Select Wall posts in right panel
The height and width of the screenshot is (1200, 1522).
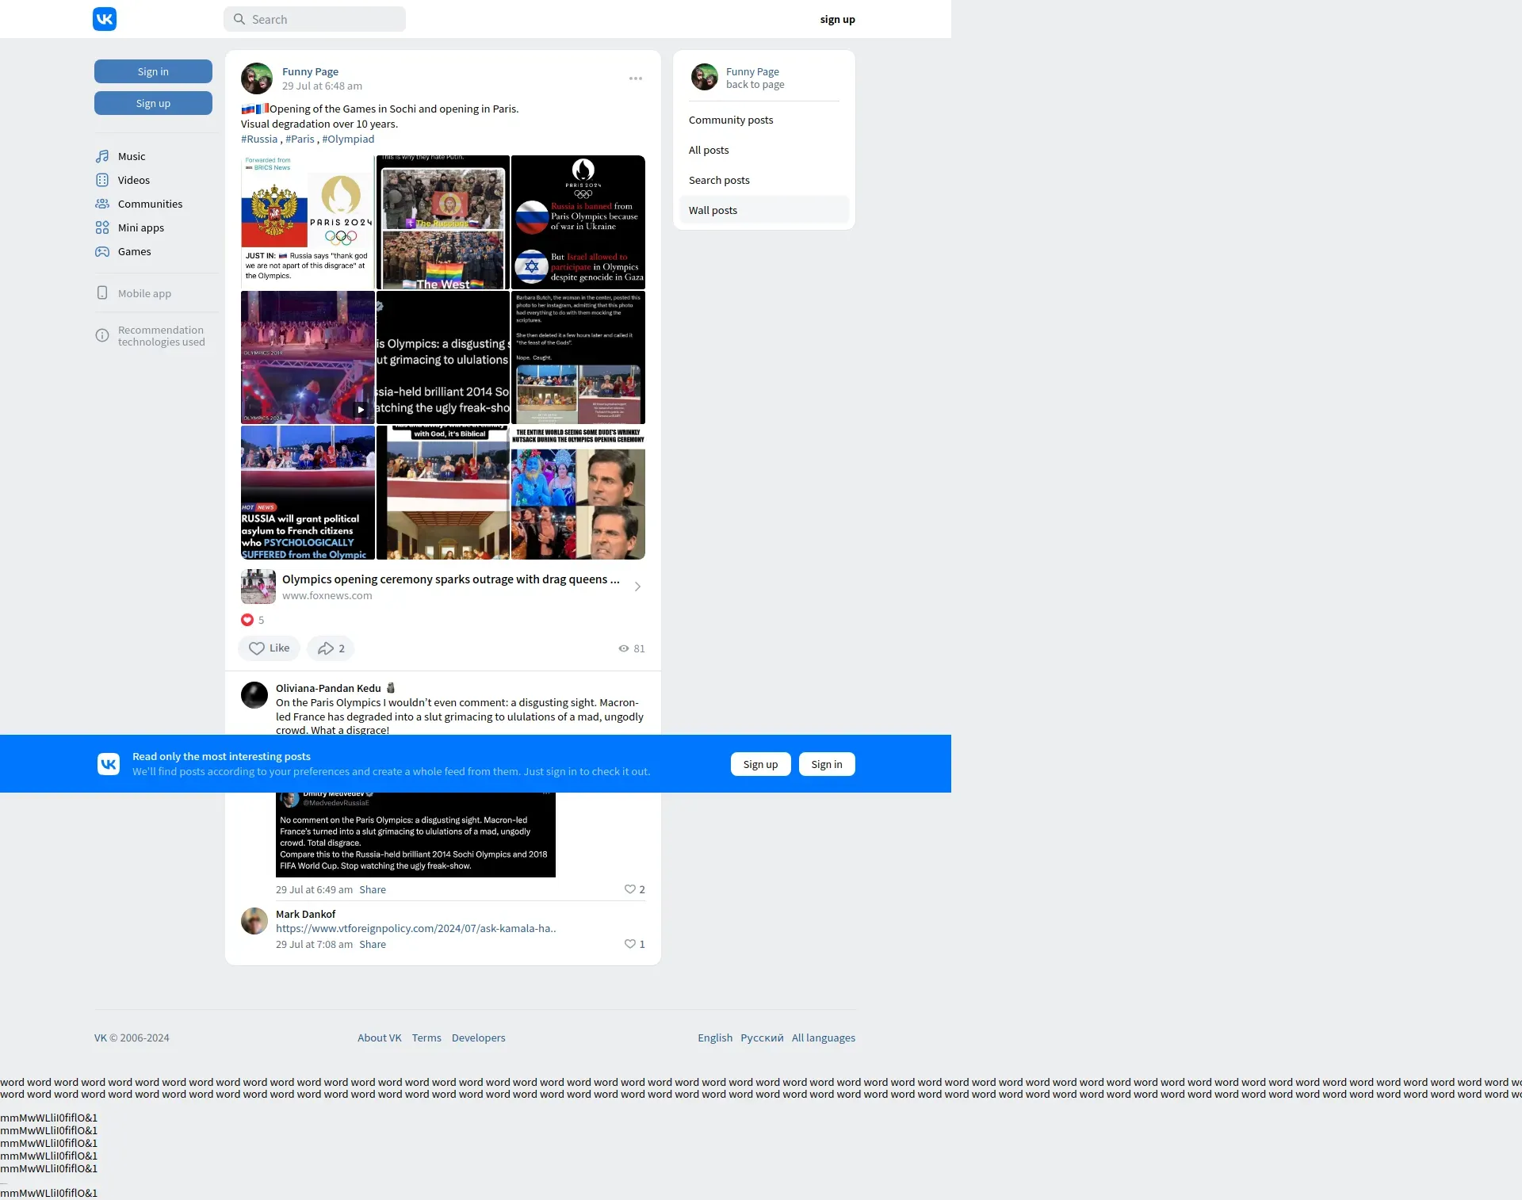[713, 210]
